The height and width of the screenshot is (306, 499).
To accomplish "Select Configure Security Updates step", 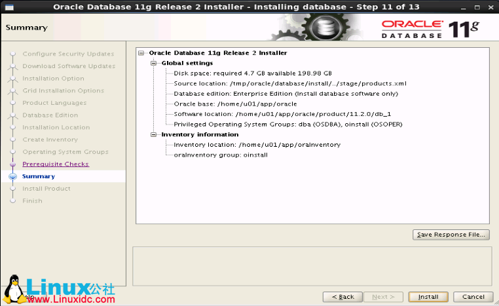I will pyautogui.click(x=68, y=54).
